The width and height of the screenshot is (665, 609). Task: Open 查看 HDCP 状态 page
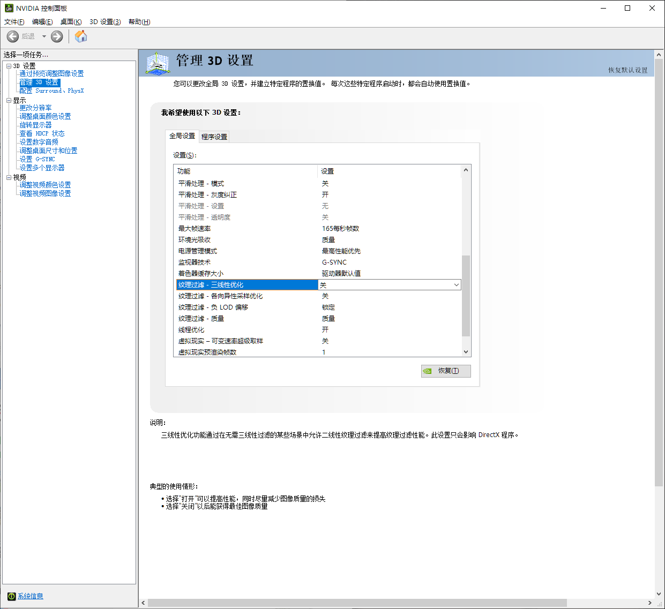coord(42,134)
